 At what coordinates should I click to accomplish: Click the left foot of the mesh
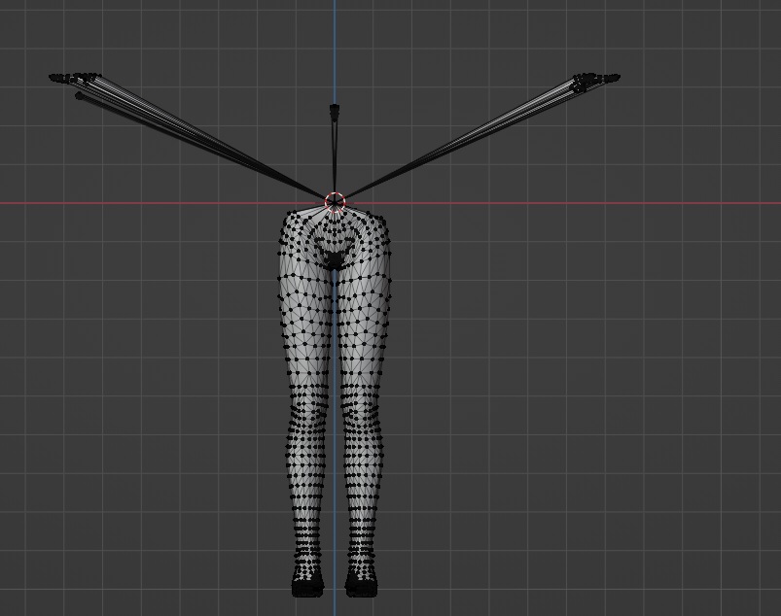pyautogui.click(x=307, y=585)
